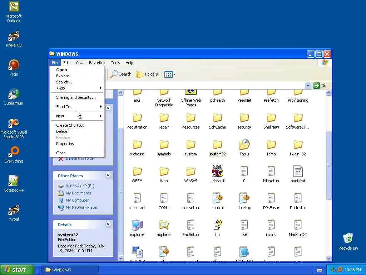366x275 pixels.
Task: Open Microsoft Visual Studio 2008 shortcut
Action: click(x=14, y=129)
